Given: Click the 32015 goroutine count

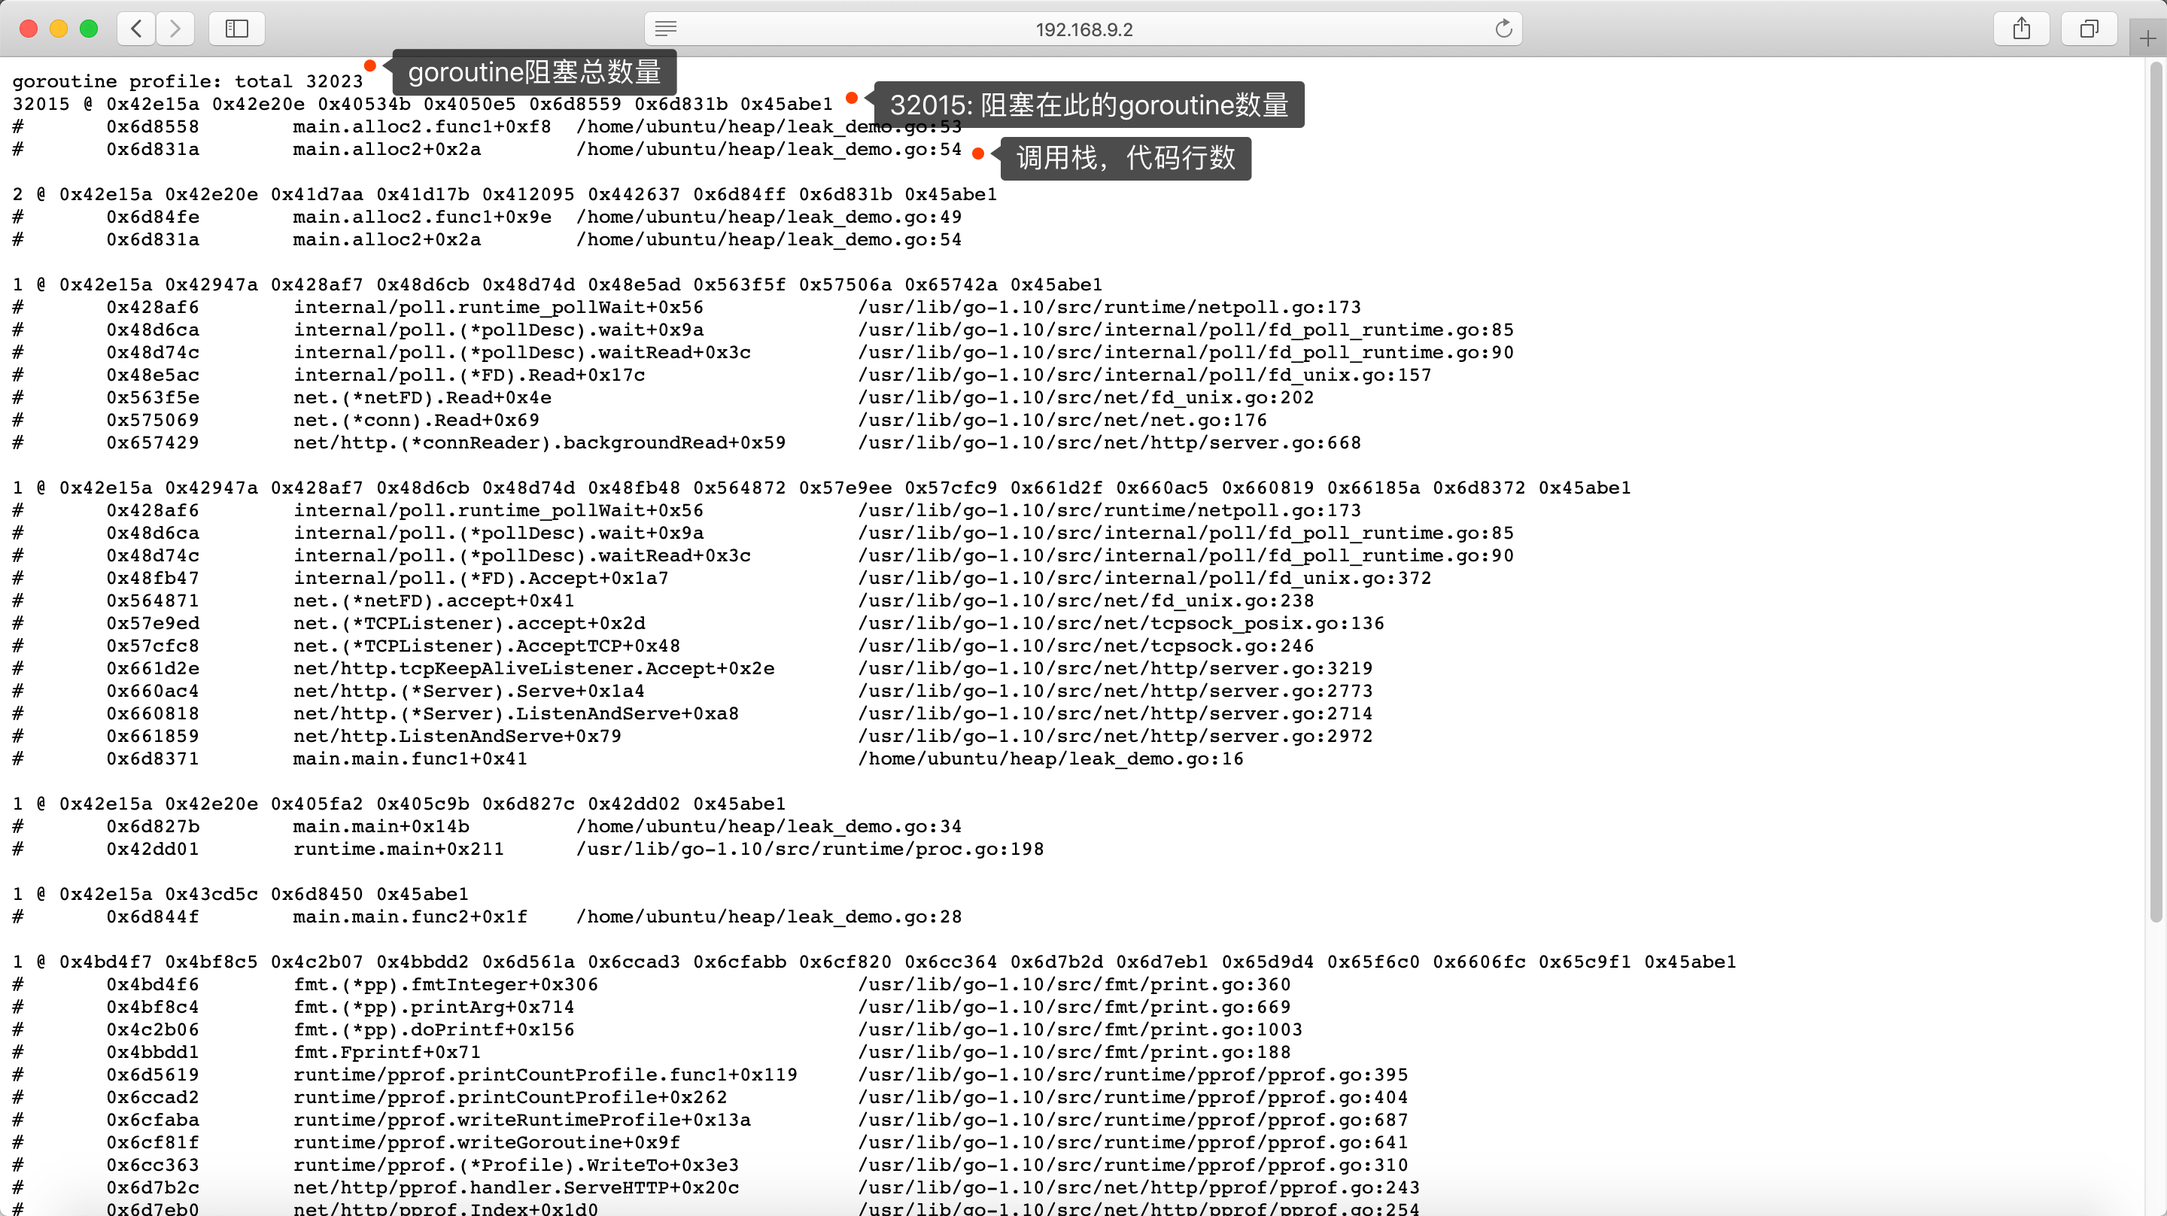Looking at the screenshot, I should pos(41,105).
